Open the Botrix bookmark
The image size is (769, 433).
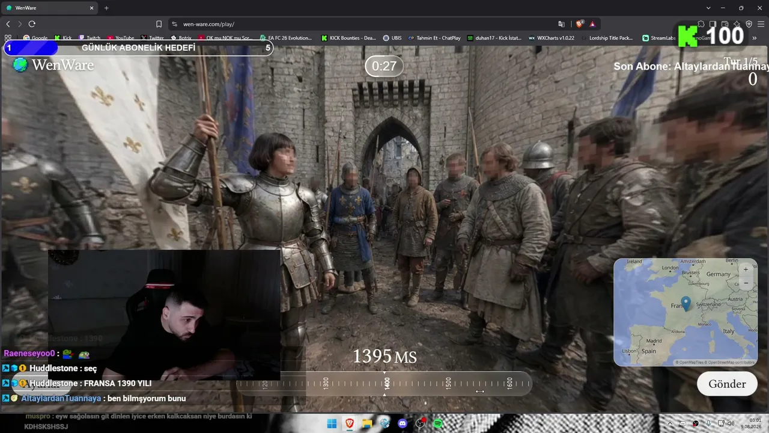[181, 38]
